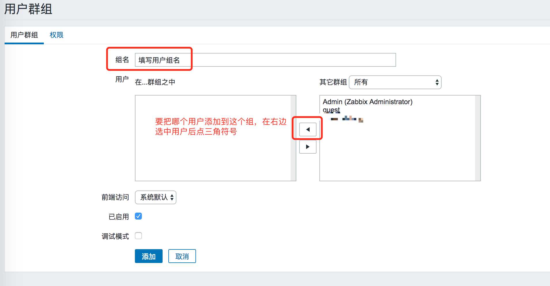Enable the 调试模式 checkbox
This screenshot has height=286, width=550.
(x=138, y=236)
